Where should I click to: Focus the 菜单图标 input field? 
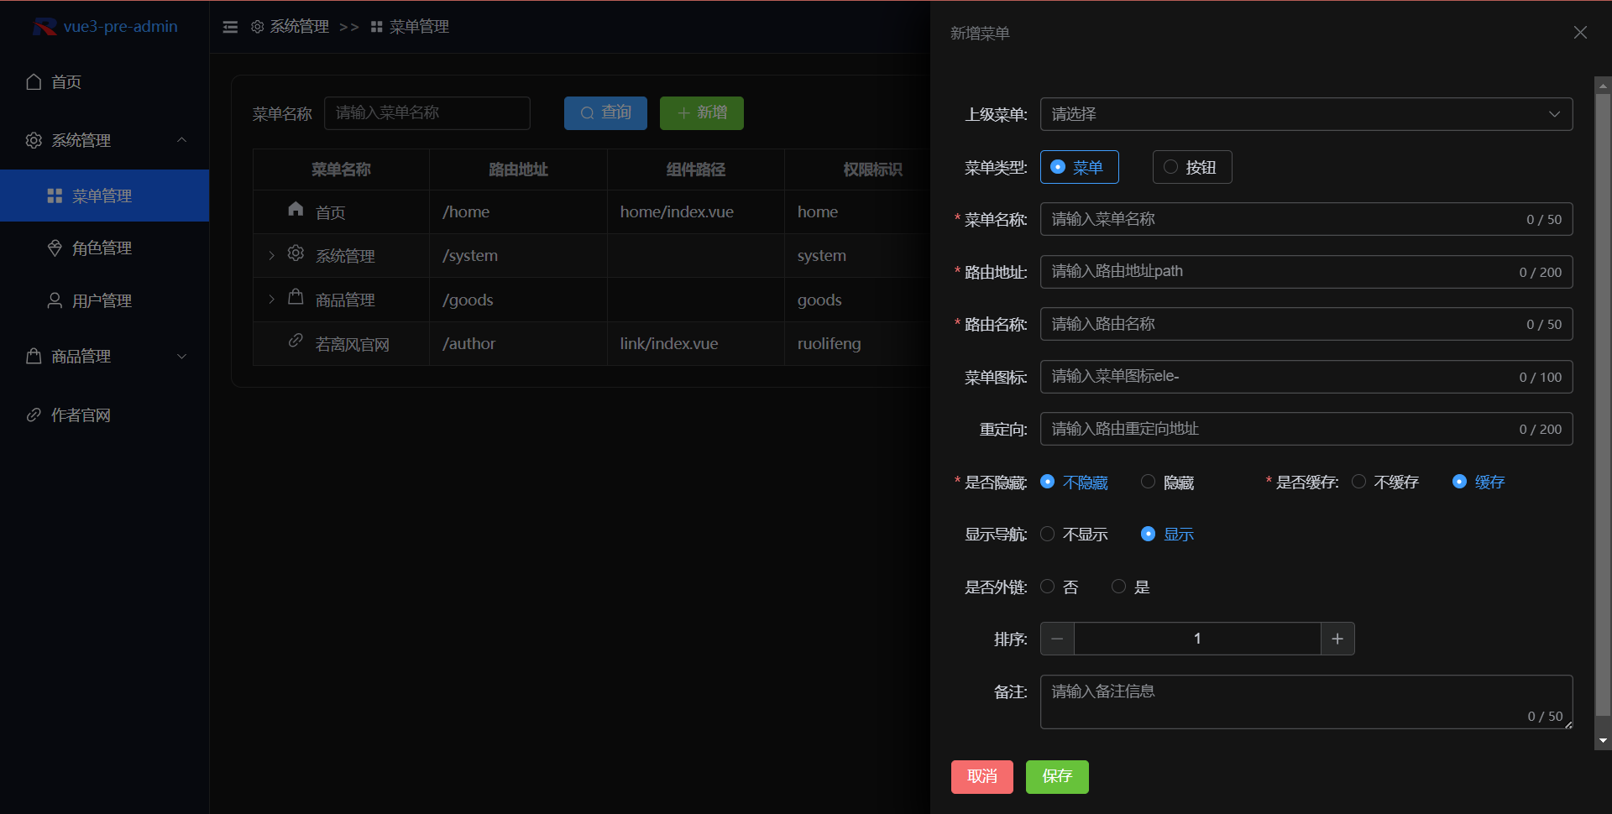[x=1306, y=377]
